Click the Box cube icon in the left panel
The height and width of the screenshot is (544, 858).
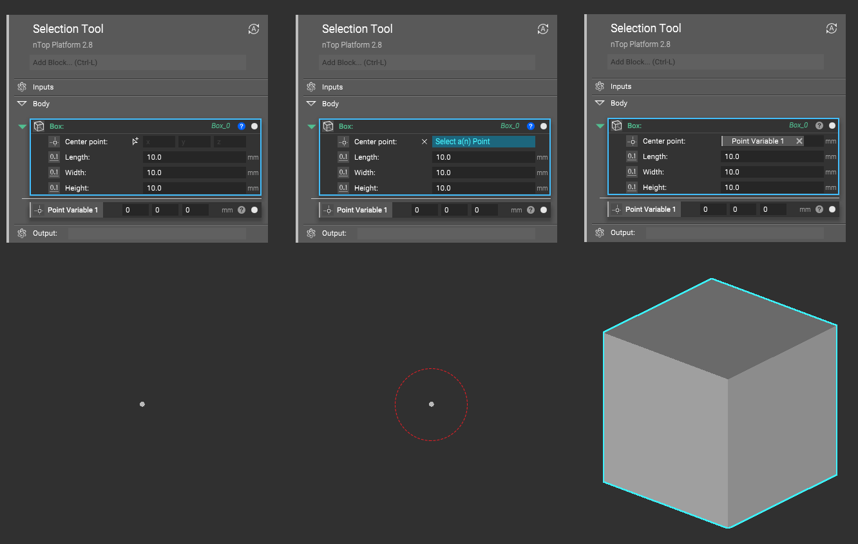click(x=39, y=126)
